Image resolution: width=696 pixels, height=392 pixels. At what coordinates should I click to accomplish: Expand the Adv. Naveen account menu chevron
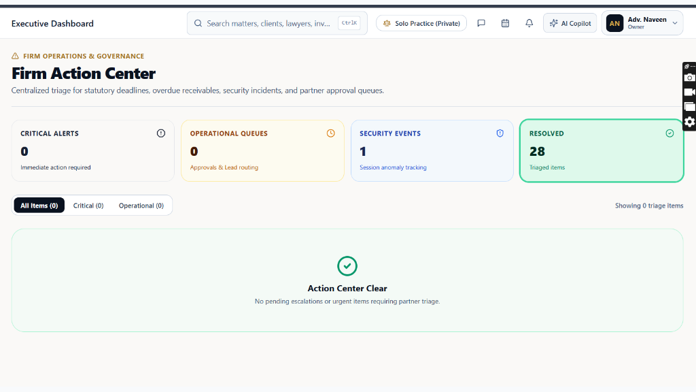[x=675, y=23]
